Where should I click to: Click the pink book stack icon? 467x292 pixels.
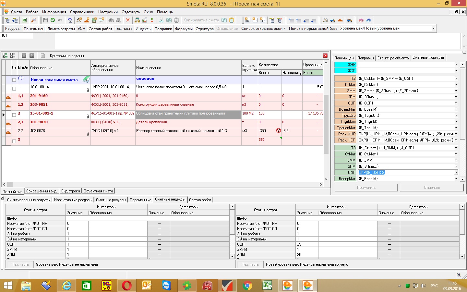(x=361, y=20)
